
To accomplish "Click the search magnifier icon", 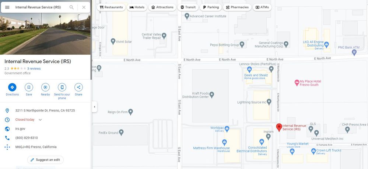I will coord(71,7).
